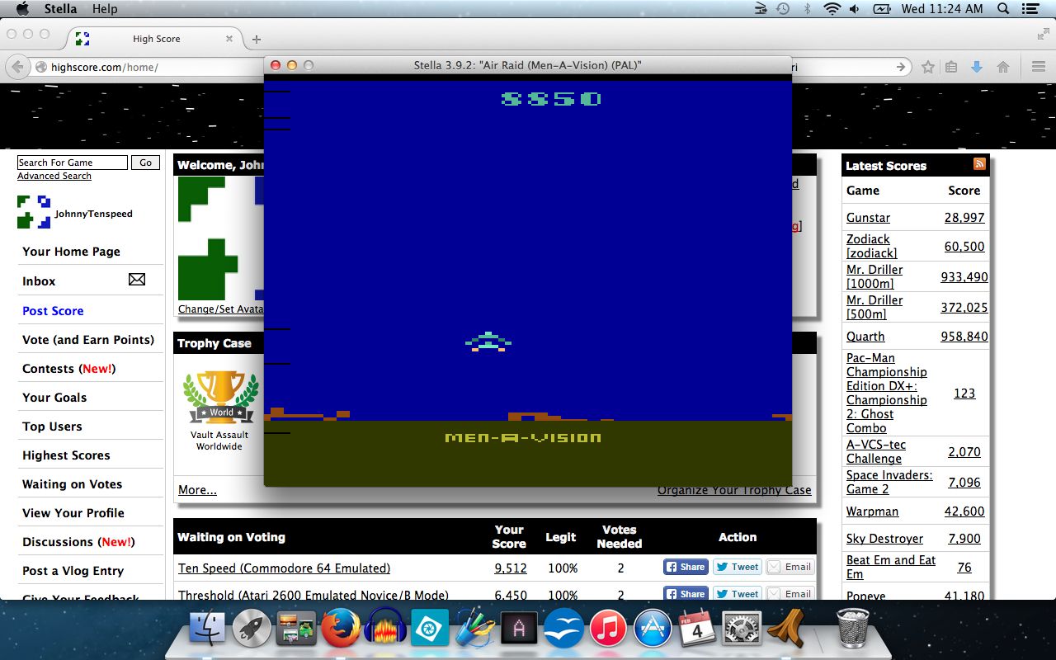Open Mr. Driller [1000m] game link
The height and width of the screenshot is (660, 1056).
click(874, 276)
